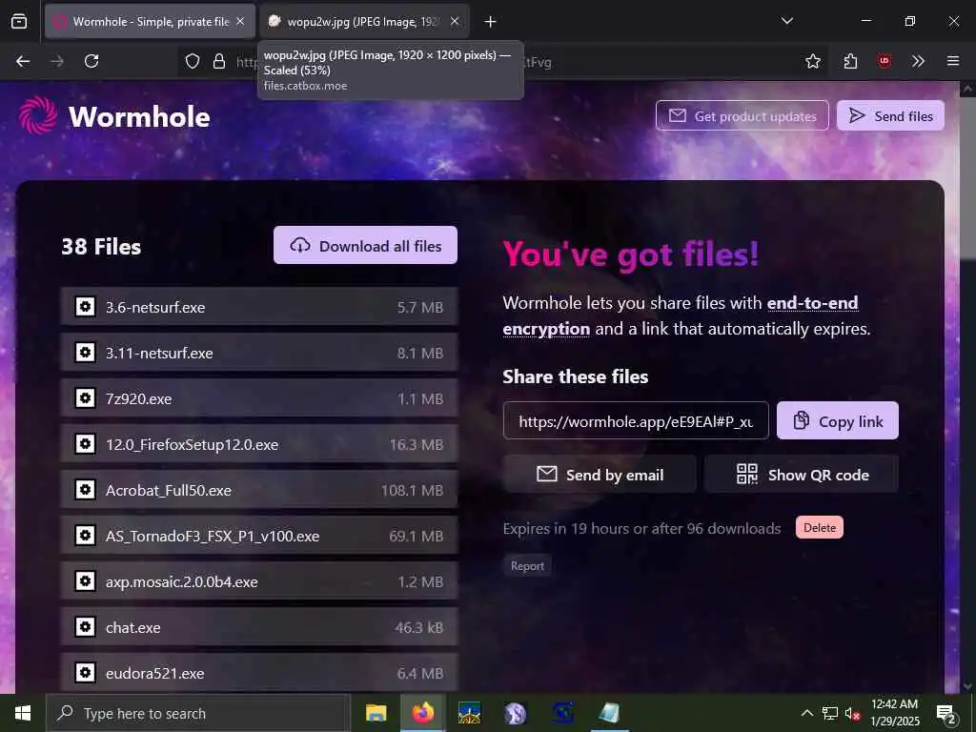
Task: Select 12.0_FirefoxSetup12.0.exe file row
Action: pos(259,444)
